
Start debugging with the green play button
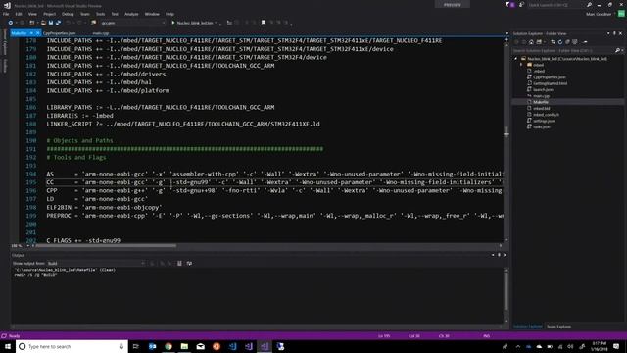click(x=173, y=23)
